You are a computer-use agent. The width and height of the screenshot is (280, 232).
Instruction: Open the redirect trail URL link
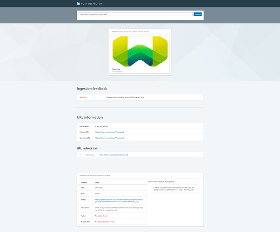[114, 155]
